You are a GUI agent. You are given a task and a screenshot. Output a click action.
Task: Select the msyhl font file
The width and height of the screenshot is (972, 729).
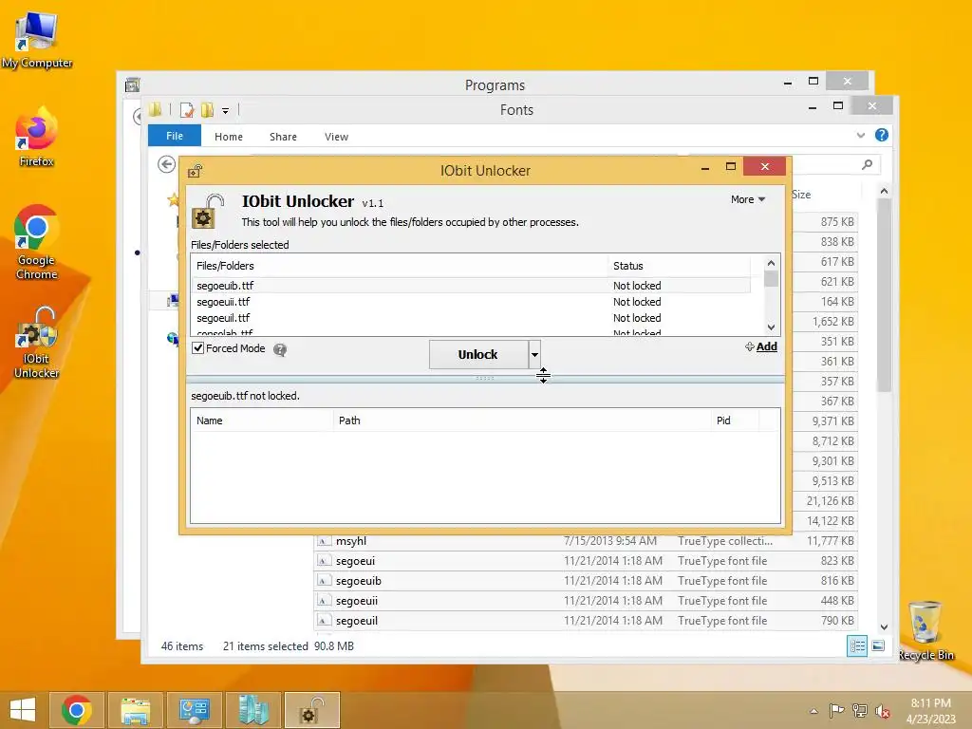pyautogui.click(x=586, y=541)
